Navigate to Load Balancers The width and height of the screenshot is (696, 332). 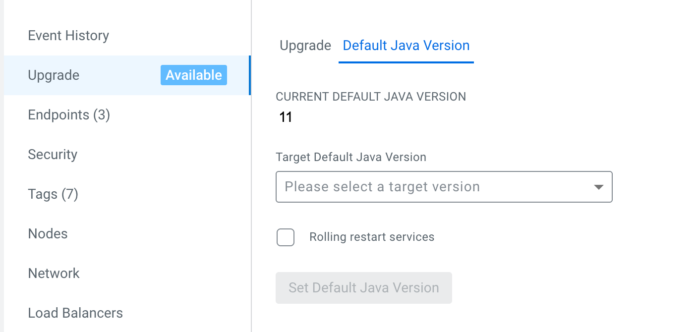(75, 313)
